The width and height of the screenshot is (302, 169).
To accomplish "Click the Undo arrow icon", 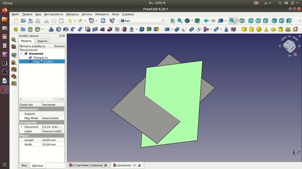I will pyautogui.click(x=70, y=21).
